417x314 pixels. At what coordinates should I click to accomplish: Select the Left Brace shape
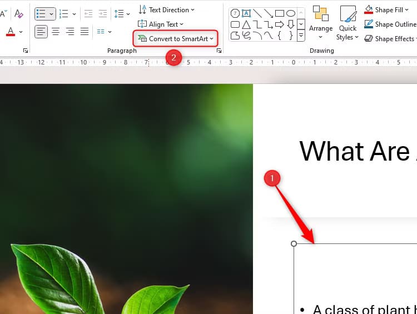[280, 36]
